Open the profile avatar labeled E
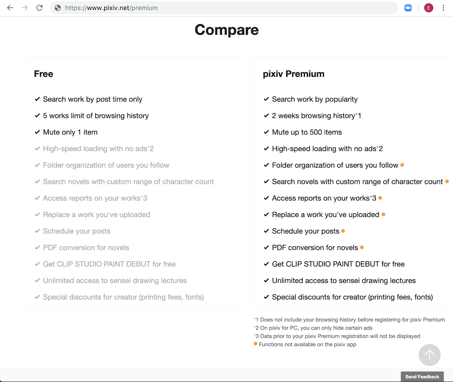The image size is (453, 382). tap(428, 8)
